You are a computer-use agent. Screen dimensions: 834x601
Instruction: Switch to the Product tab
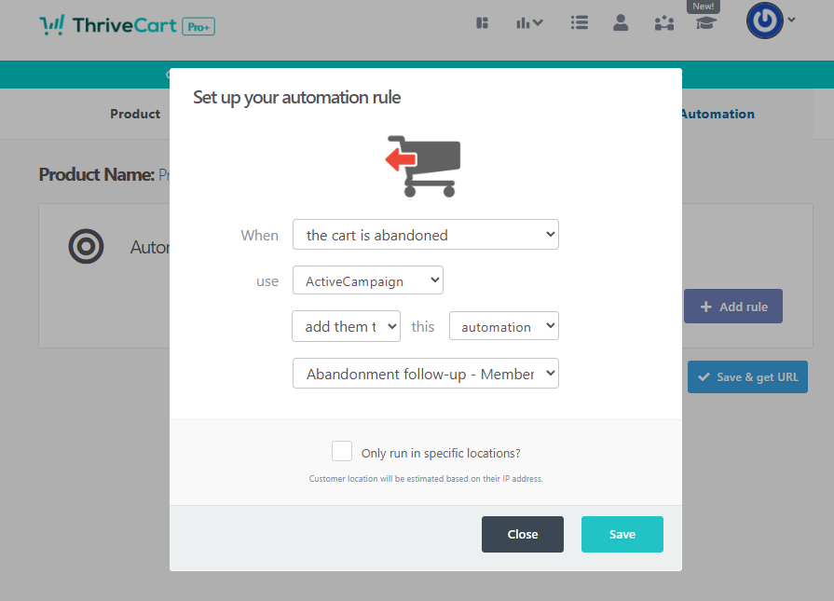pos(135,114)
